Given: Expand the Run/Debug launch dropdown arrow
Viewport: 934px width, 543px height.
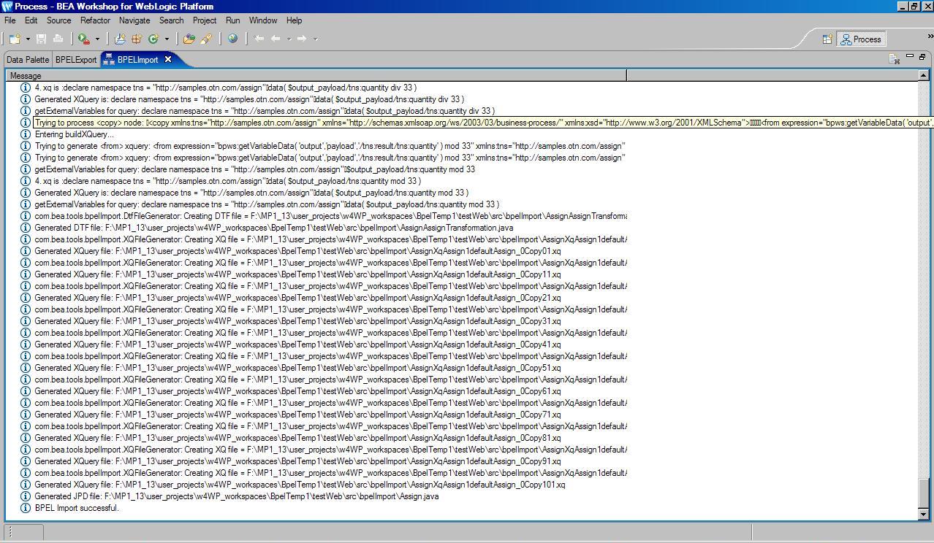Looking at the screenshot, I should 96,39.
